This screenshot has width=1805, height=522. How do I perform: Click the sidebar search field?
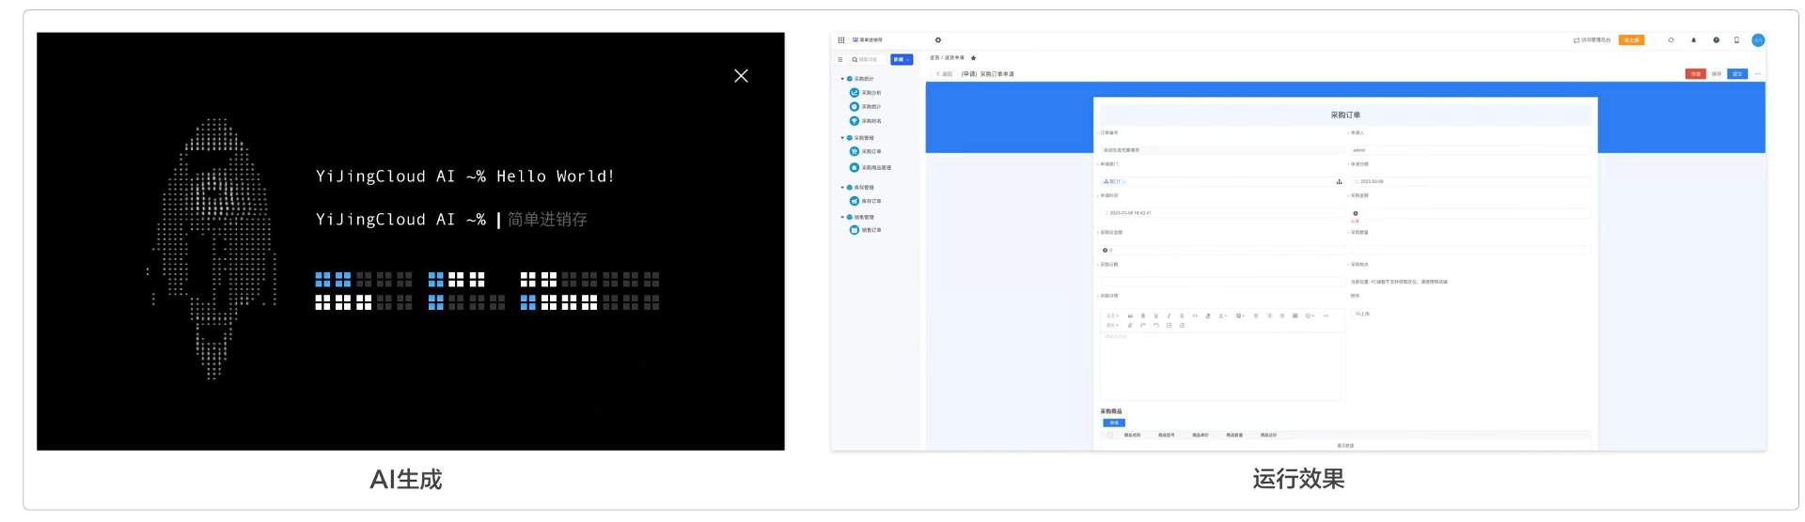[869, 59]
